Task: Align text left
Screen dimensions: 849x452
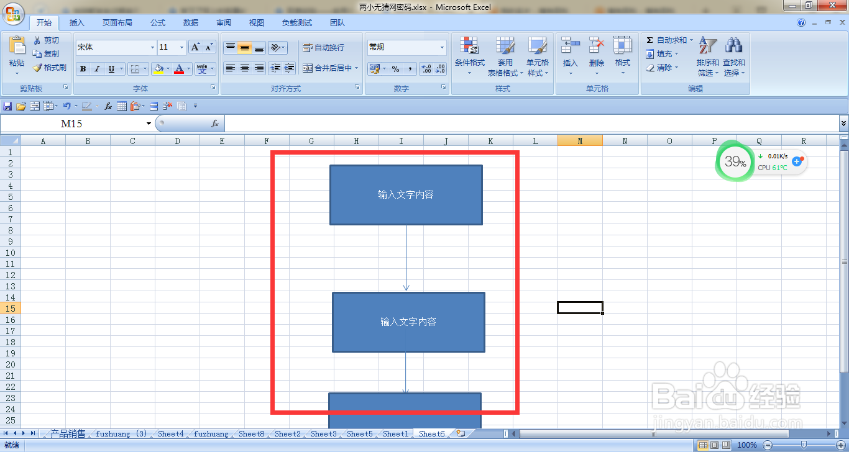Action: click(231, 68)
